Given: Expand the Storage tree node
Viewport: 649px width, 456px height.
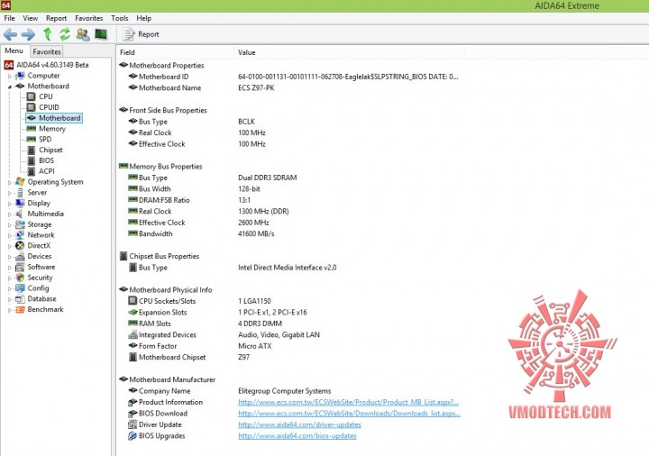Looking at the screenshot, I should tap(10, 225).
